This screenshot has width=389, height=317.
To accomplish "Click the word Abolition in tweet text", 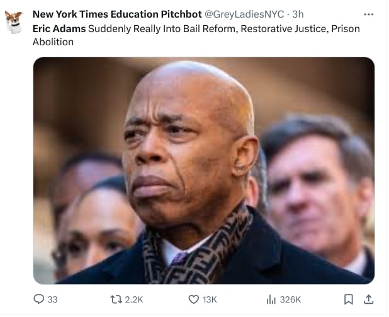I will point(53,42).
